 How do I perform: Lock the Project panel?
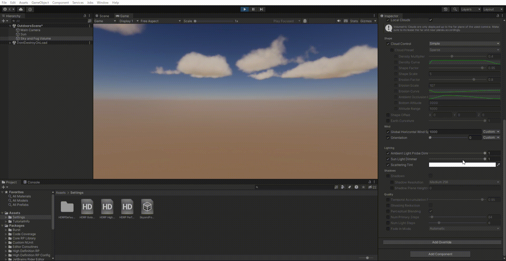[x=370, y=182]
